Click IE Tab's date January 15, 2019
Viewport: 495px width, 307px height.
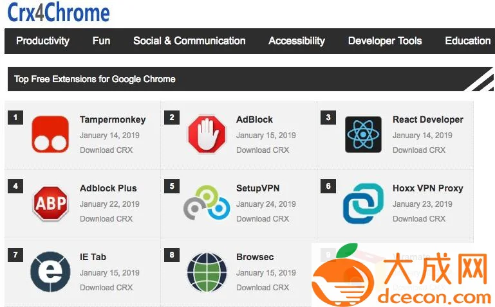pos(109,273)
